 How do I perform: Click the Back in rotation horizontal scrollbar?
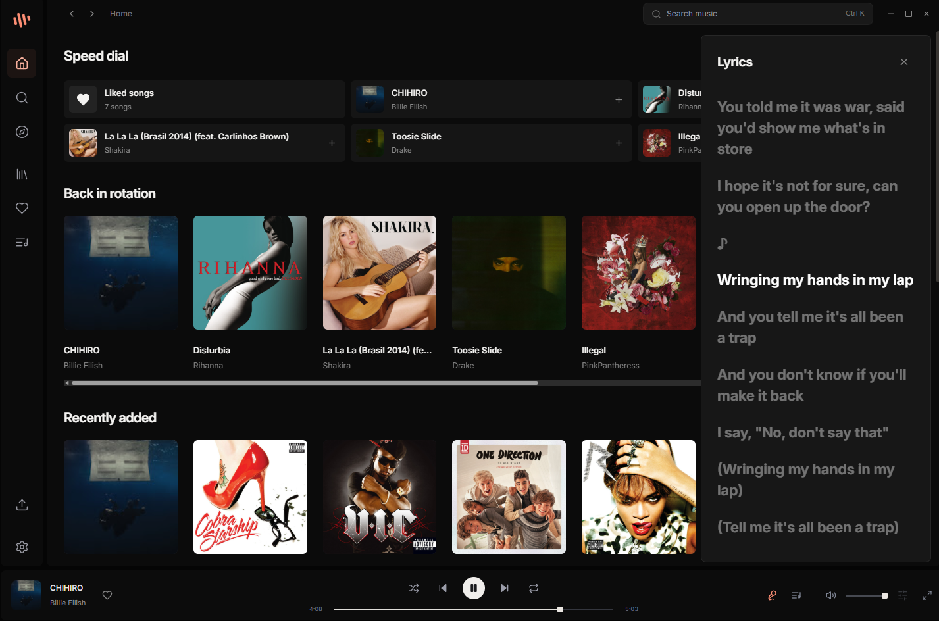click(x=305, y=383)
